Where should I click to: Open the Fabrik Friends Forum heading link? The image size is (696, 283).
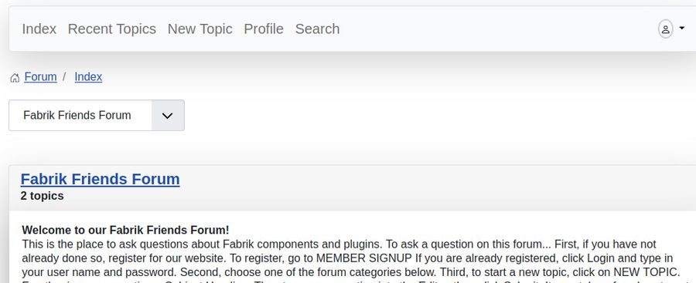tap(101, 179)
